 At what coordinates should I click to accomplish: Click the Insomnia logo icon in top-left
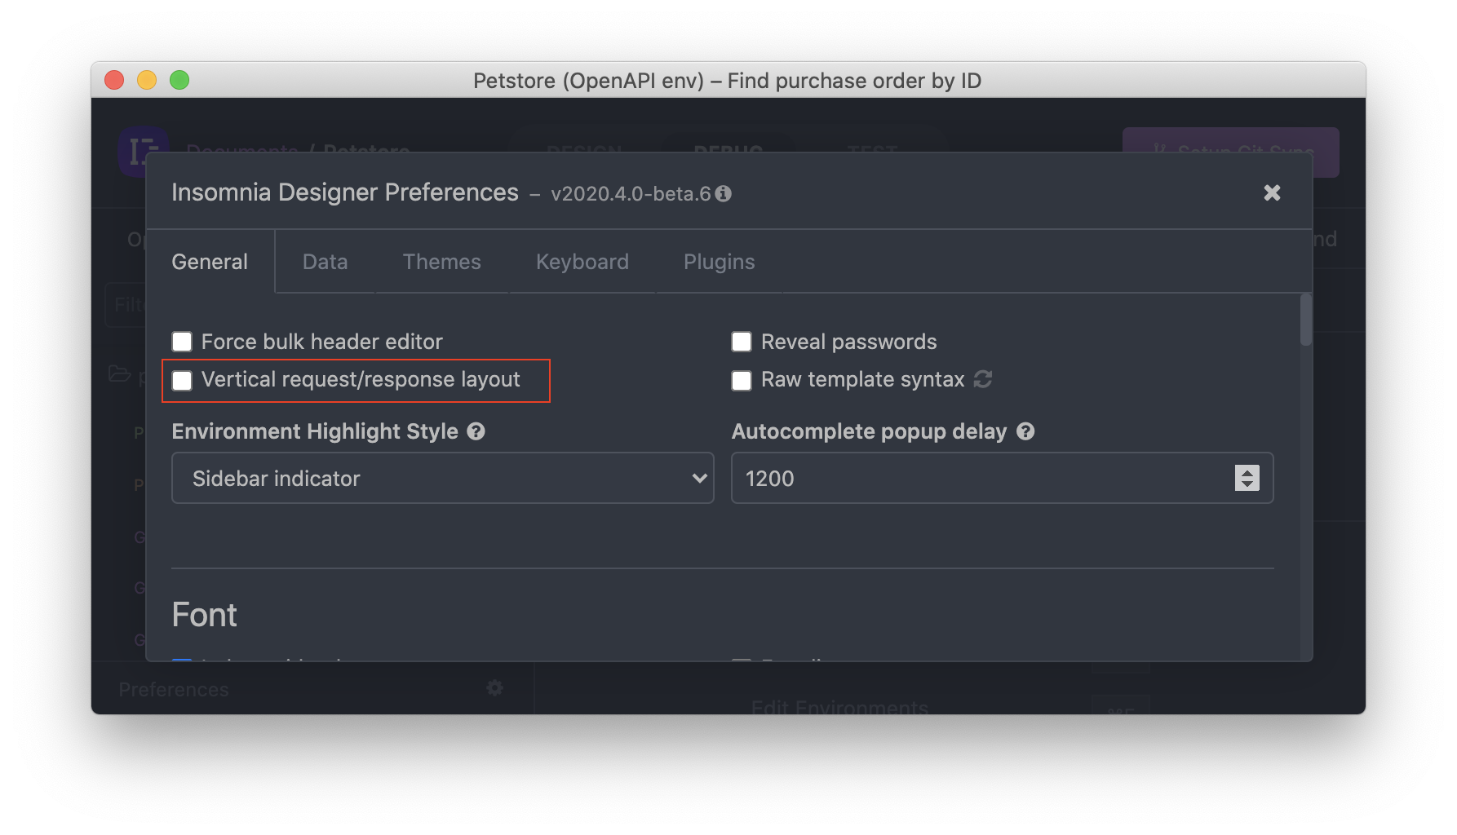144,152
